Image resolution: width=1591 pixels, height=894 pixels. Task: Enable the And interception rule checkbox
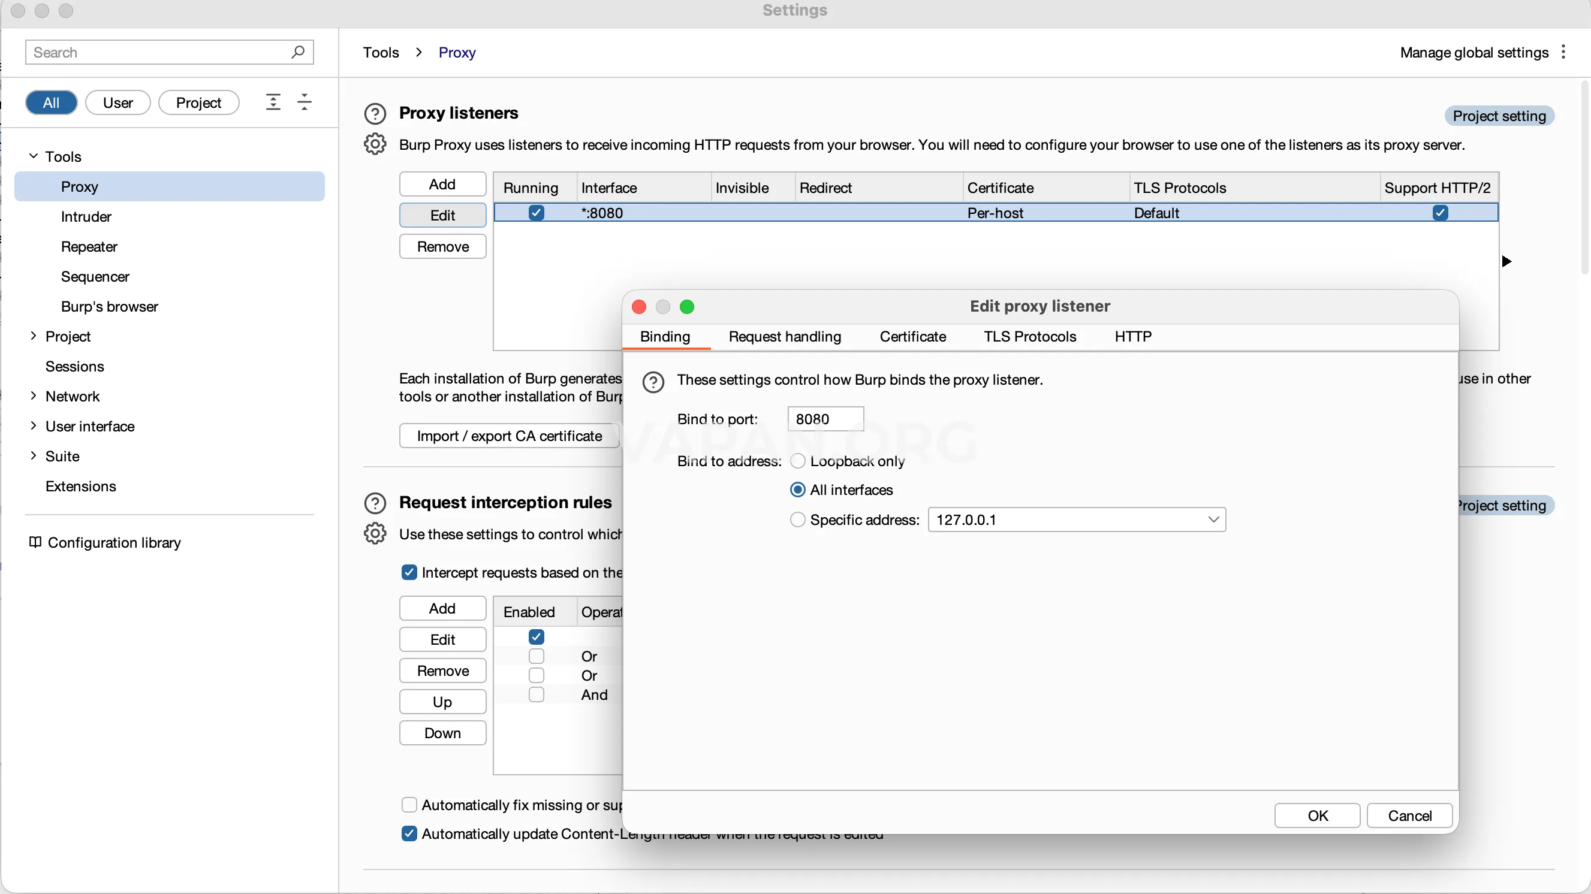click(536, 694)
